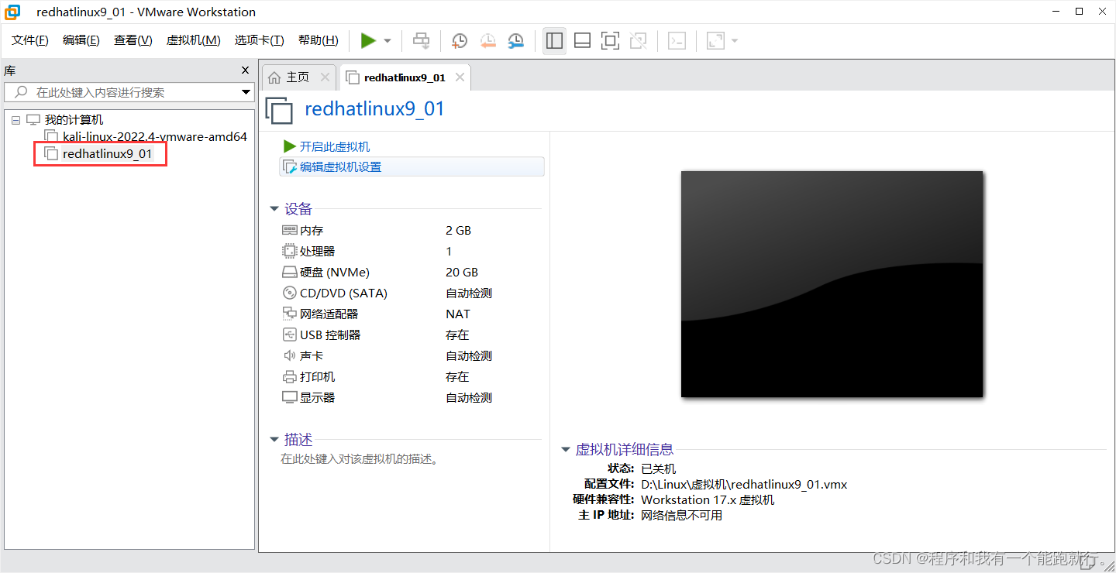Open the 查看(V) menu
Screen dimensions: 1116x573
click(x=133, y=40)
